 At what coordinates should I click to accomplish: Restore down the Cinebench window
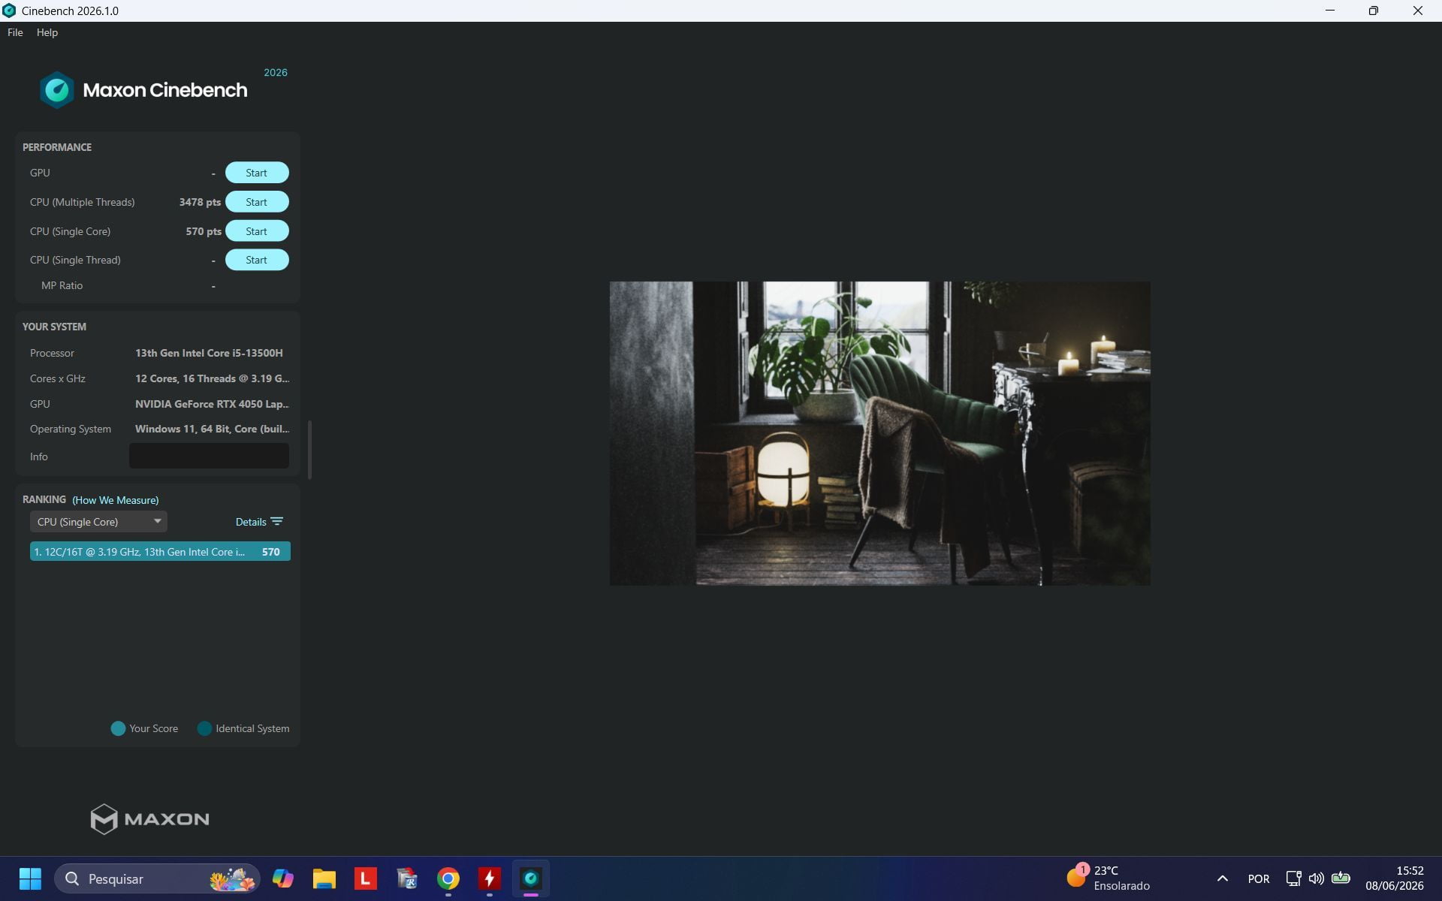pos(1374,11)
